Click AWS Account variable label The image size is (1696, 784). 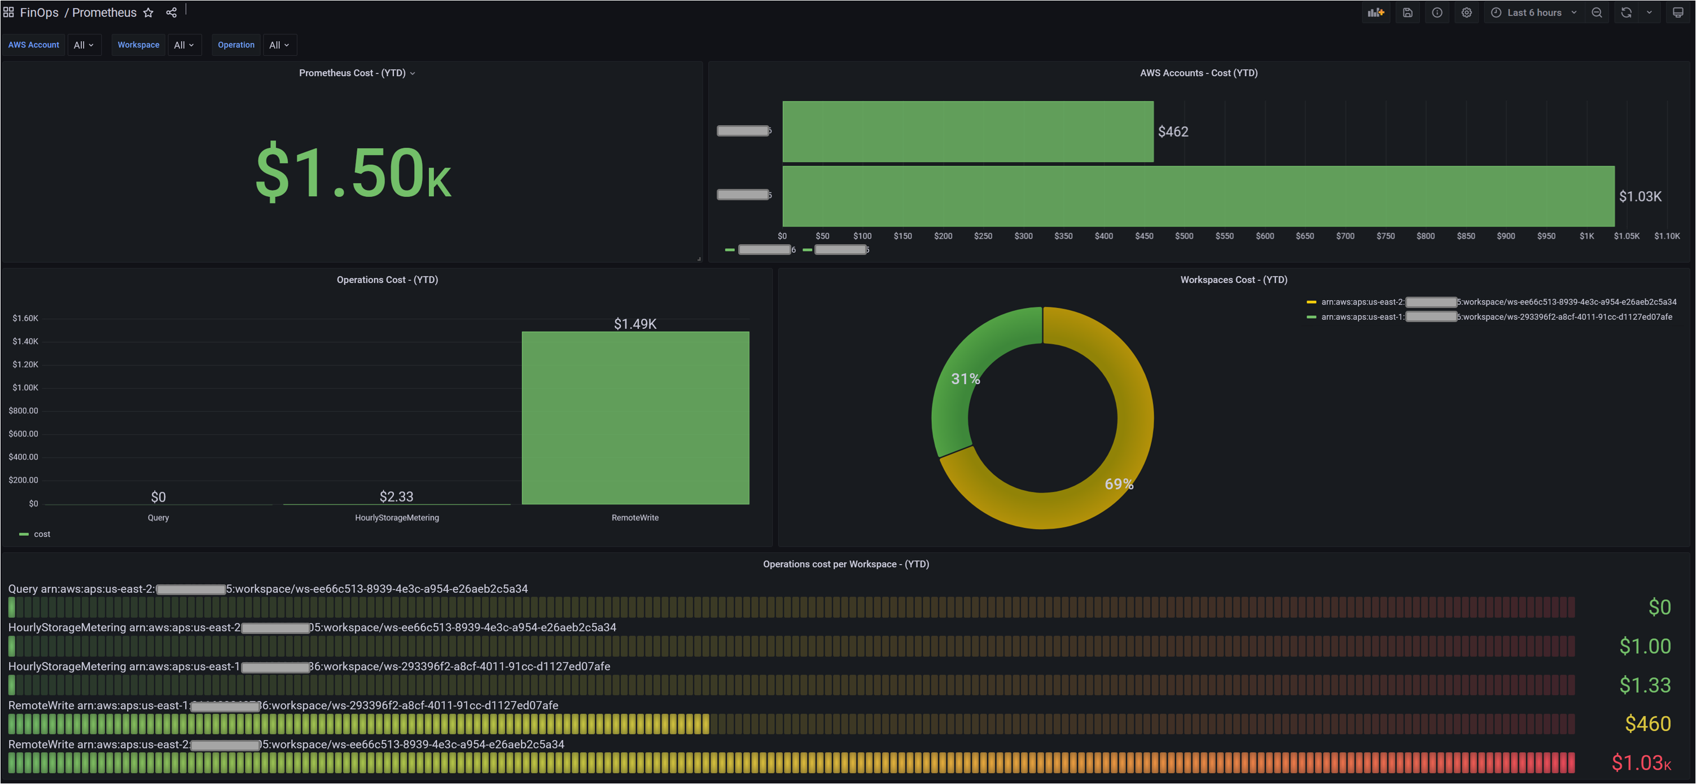(x=33, y=45)
